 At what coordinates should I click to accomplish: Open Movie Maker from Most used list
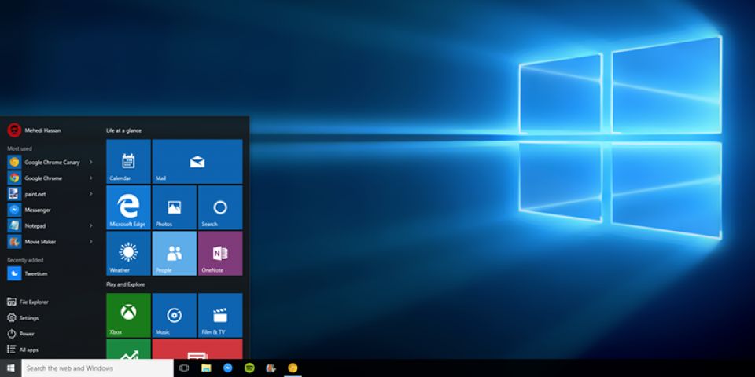coord(50,241)
